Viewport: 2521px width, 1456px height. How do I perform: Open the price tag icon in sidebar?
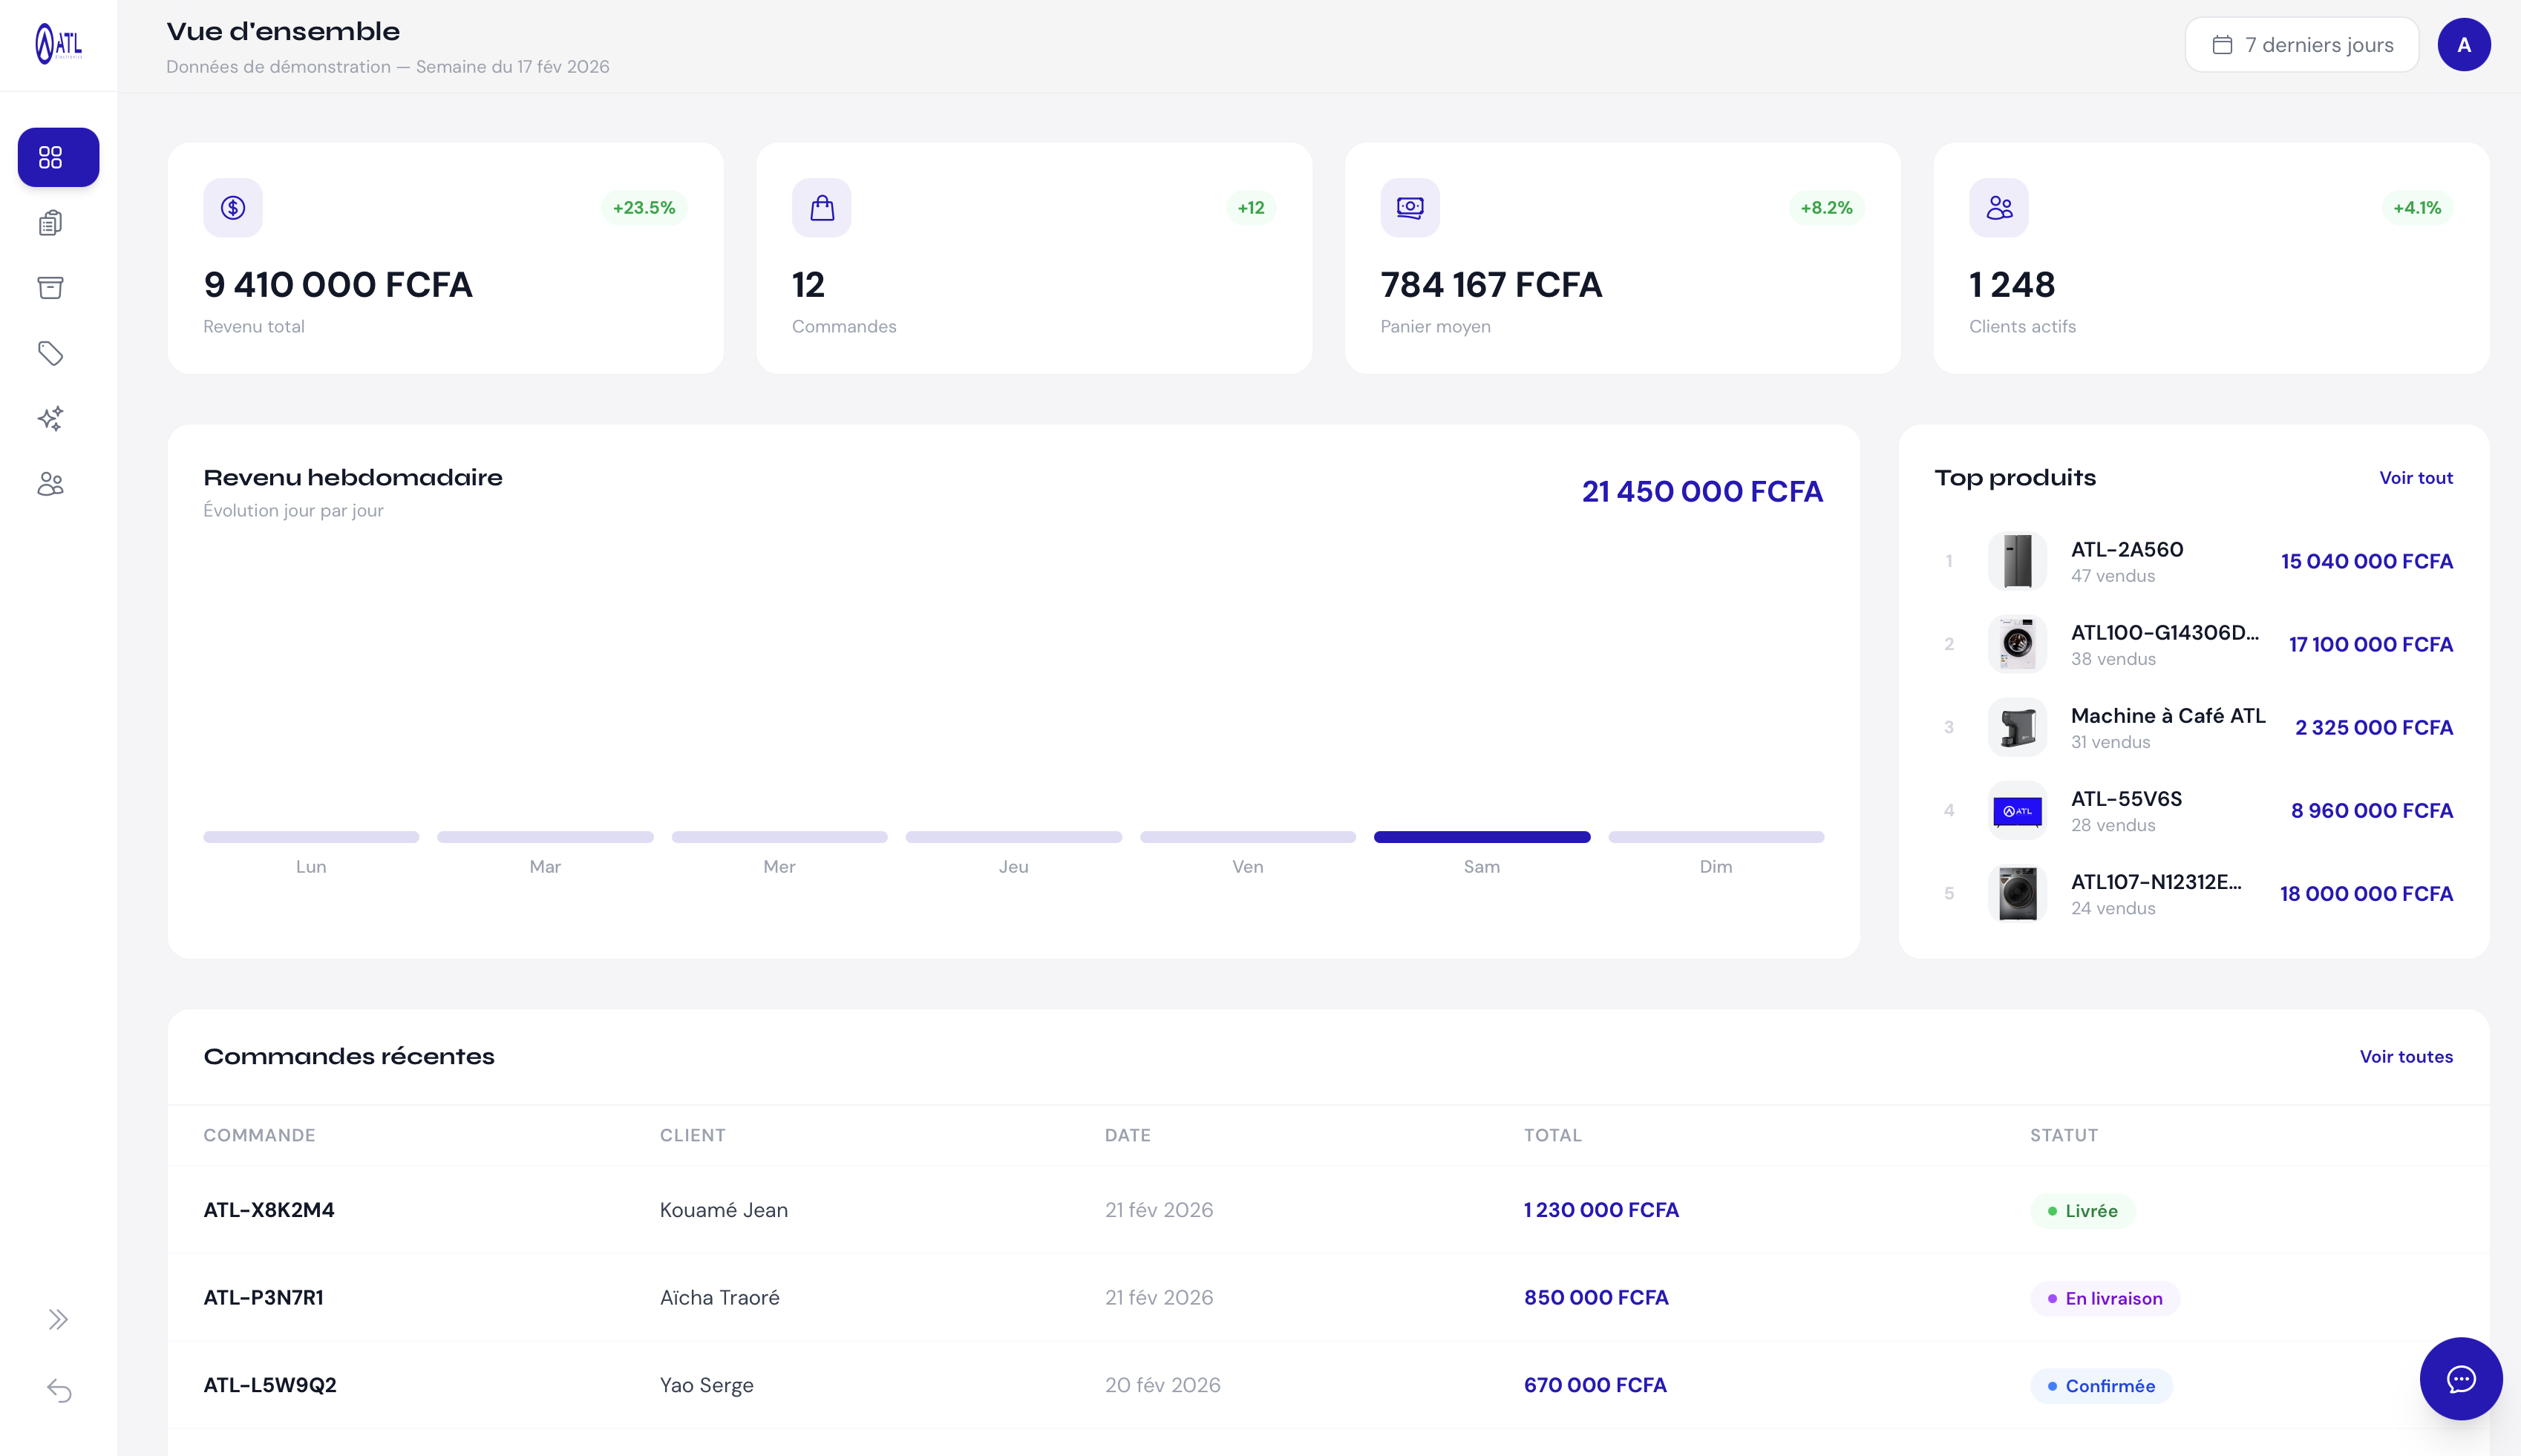(51, 353)
